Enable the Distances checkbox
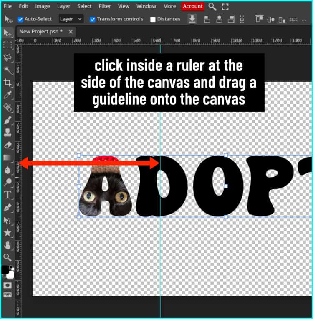Viewport: 313px width, 319px height. [x=153, y=19]
